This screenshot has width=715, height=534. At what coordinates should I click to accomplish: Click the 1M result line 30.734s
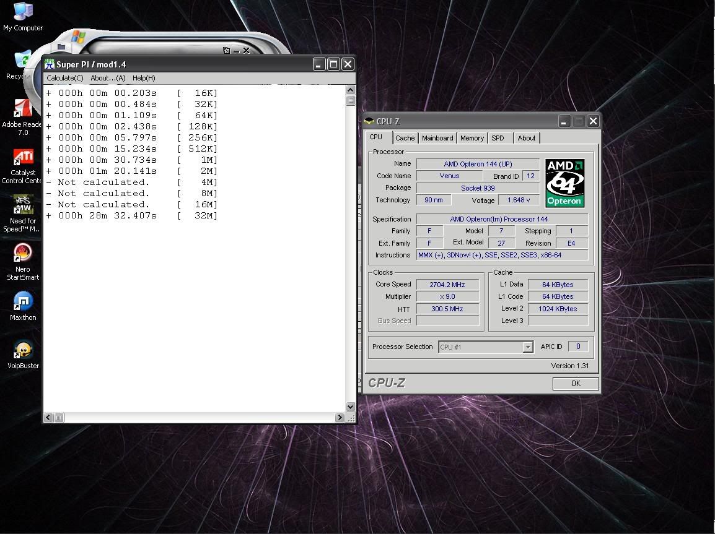tap(132, 160)
